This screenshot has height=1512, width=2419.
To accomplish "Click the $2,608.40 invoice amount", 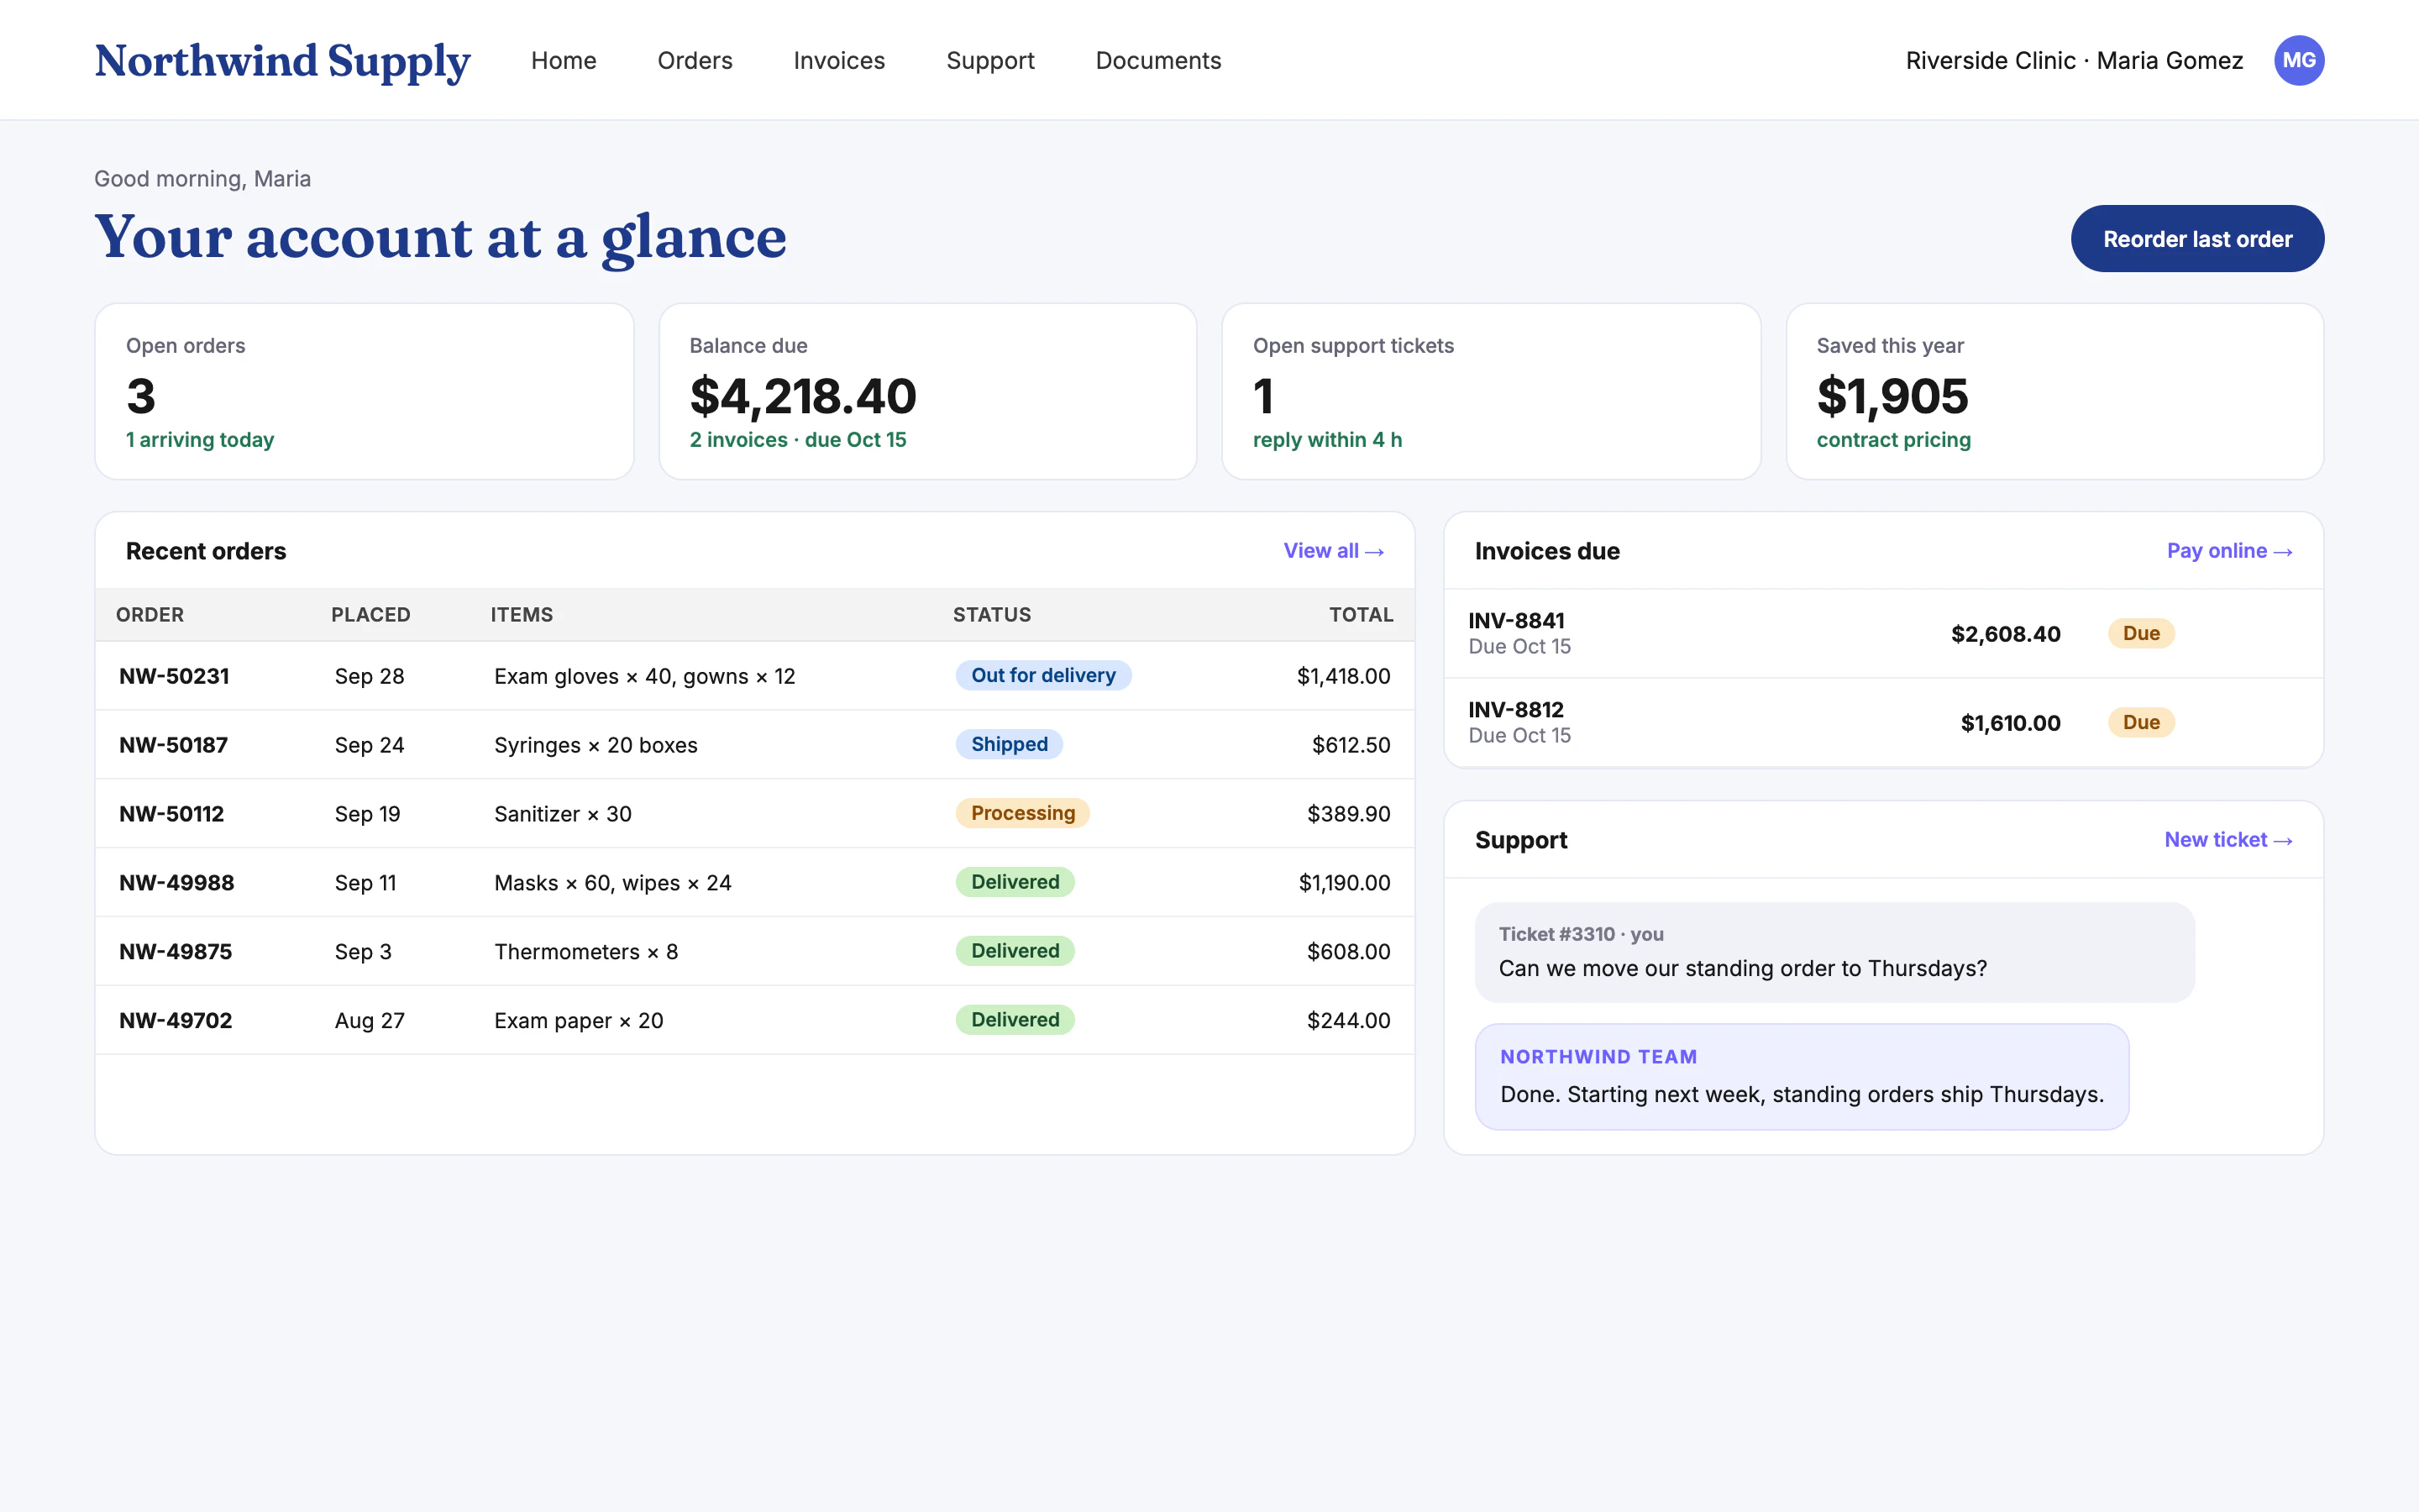I will 2005,634.
